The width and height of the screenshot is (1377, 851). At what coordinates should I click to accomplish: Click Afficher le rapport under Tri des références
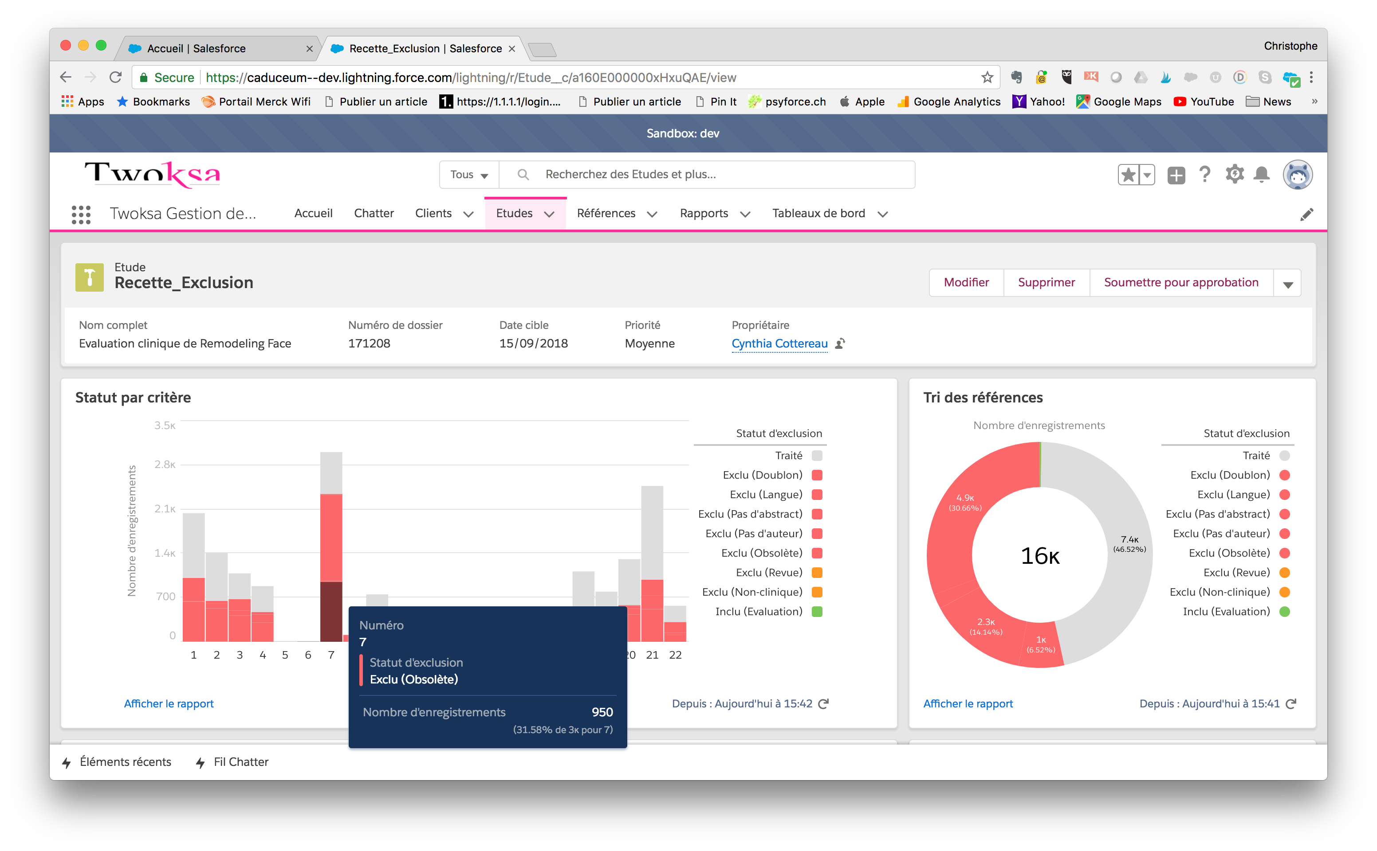(x=968, y=703)
